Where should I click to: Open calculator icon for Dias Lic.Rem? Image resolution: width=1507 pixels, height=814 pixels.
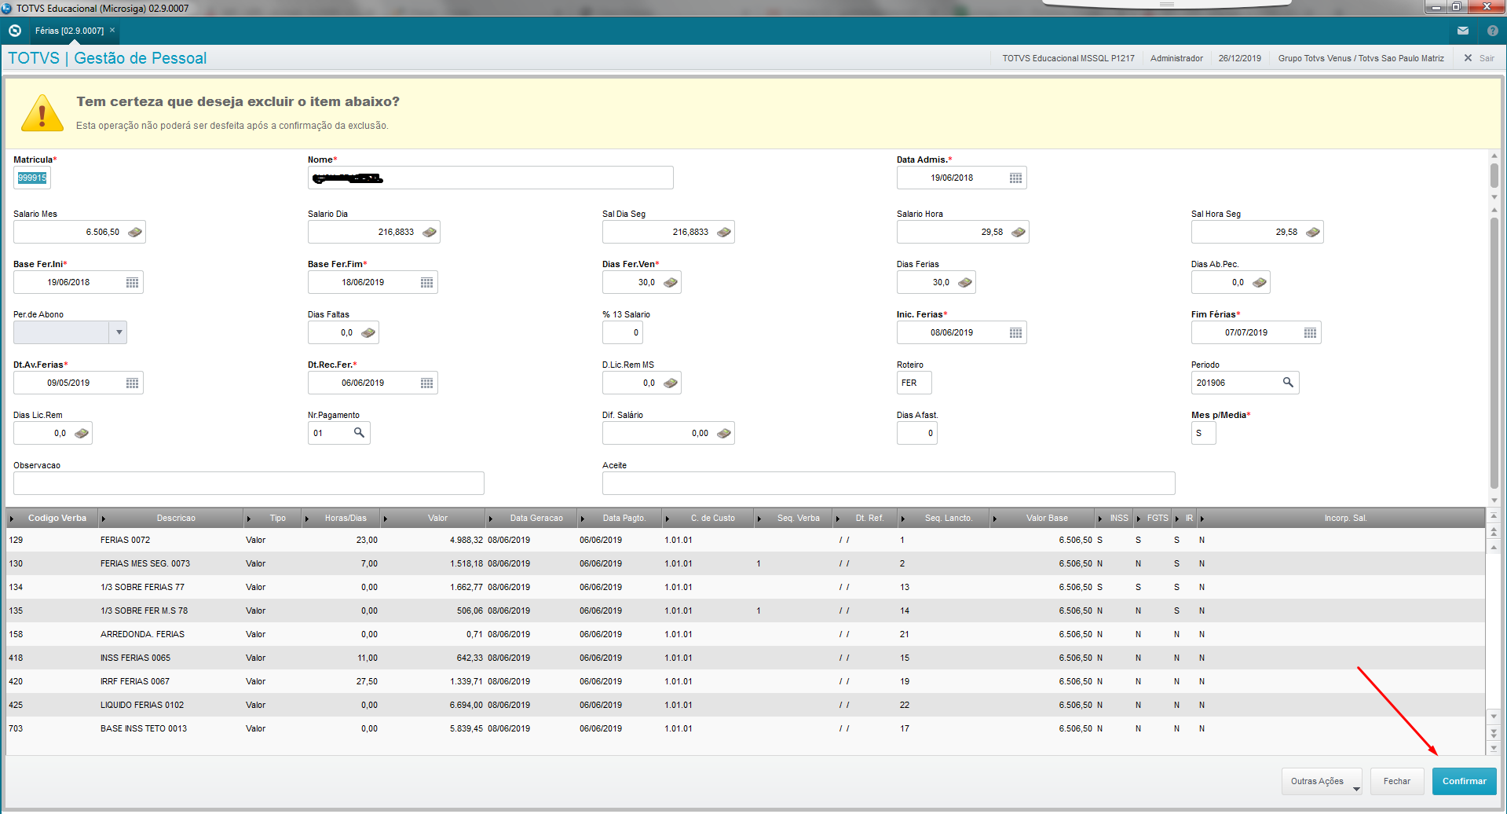[82, 434]
